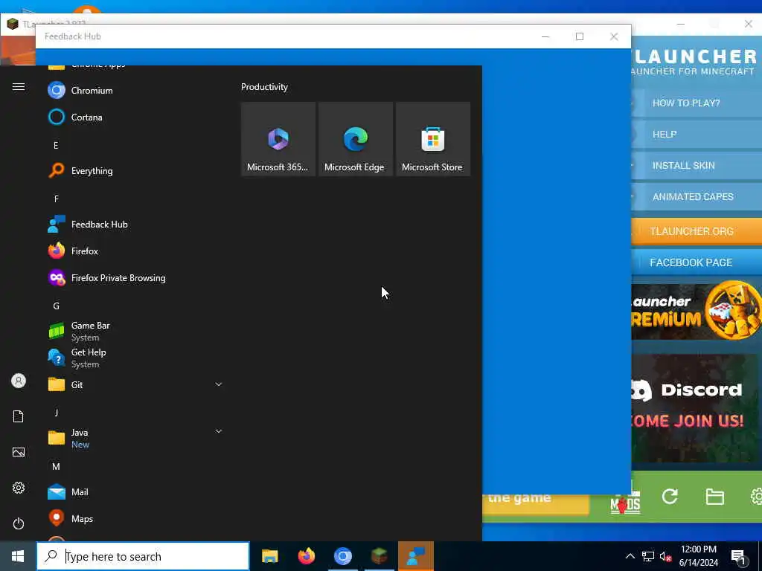Jump to letter G in app list
Screen dimensions: 762x571
(x=56, y=306)
